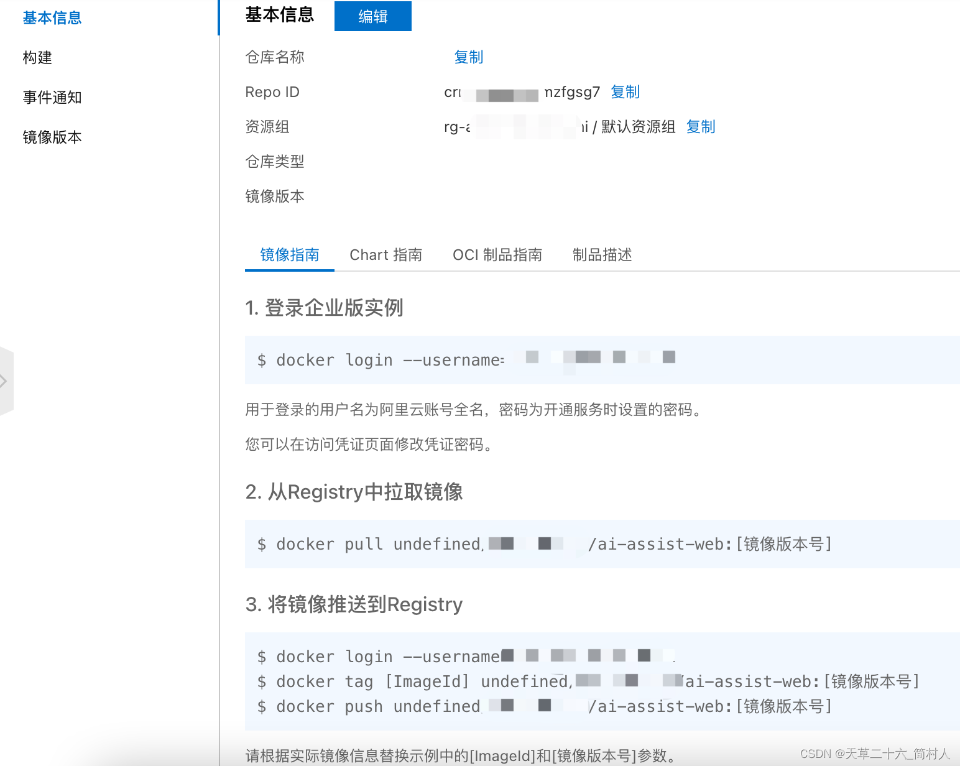Copy the Repo ID via 复制 link
The width and height of the screenshot is (960, 766).
(x=625, y=92)
